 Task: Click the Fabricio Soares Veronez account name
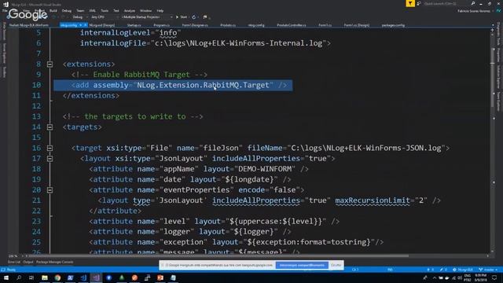click(x=474, y=11)
